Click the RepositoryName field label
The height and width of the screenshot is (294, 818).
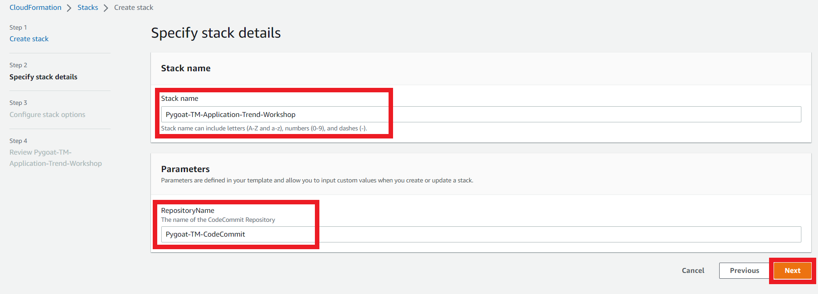point(188,211)
